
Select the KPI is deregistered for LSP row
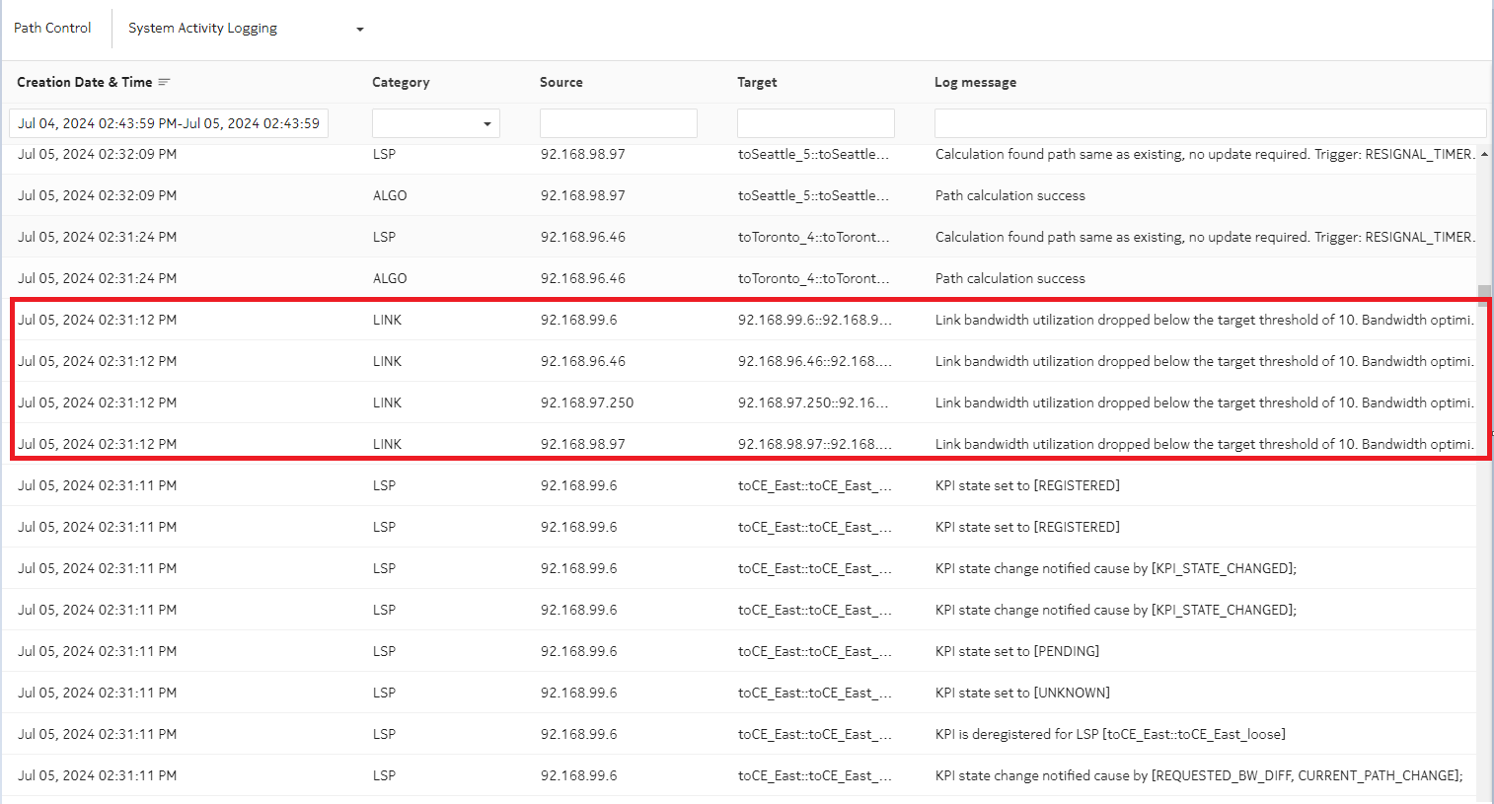[x=740, y=734]
